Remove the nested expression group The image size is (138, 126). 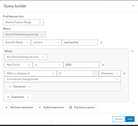tap(132, 51)
